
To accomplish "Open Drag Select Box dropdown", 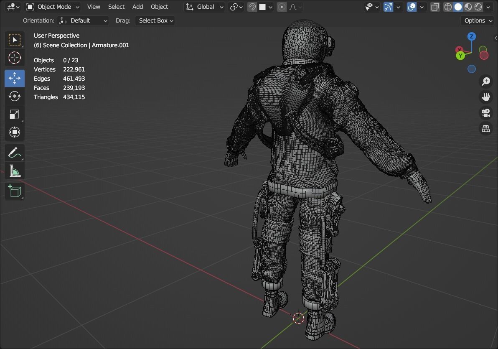I will (155, 20).
